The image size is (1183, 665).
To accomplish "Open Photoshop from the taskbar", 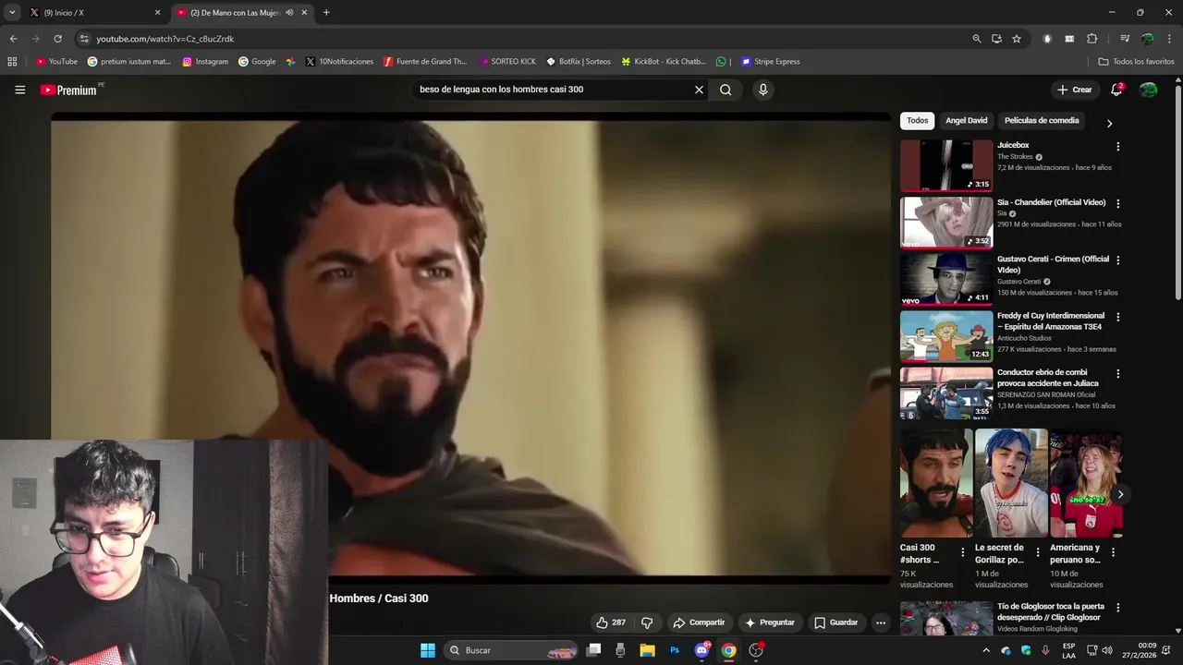I will click(x=675, y=650).
